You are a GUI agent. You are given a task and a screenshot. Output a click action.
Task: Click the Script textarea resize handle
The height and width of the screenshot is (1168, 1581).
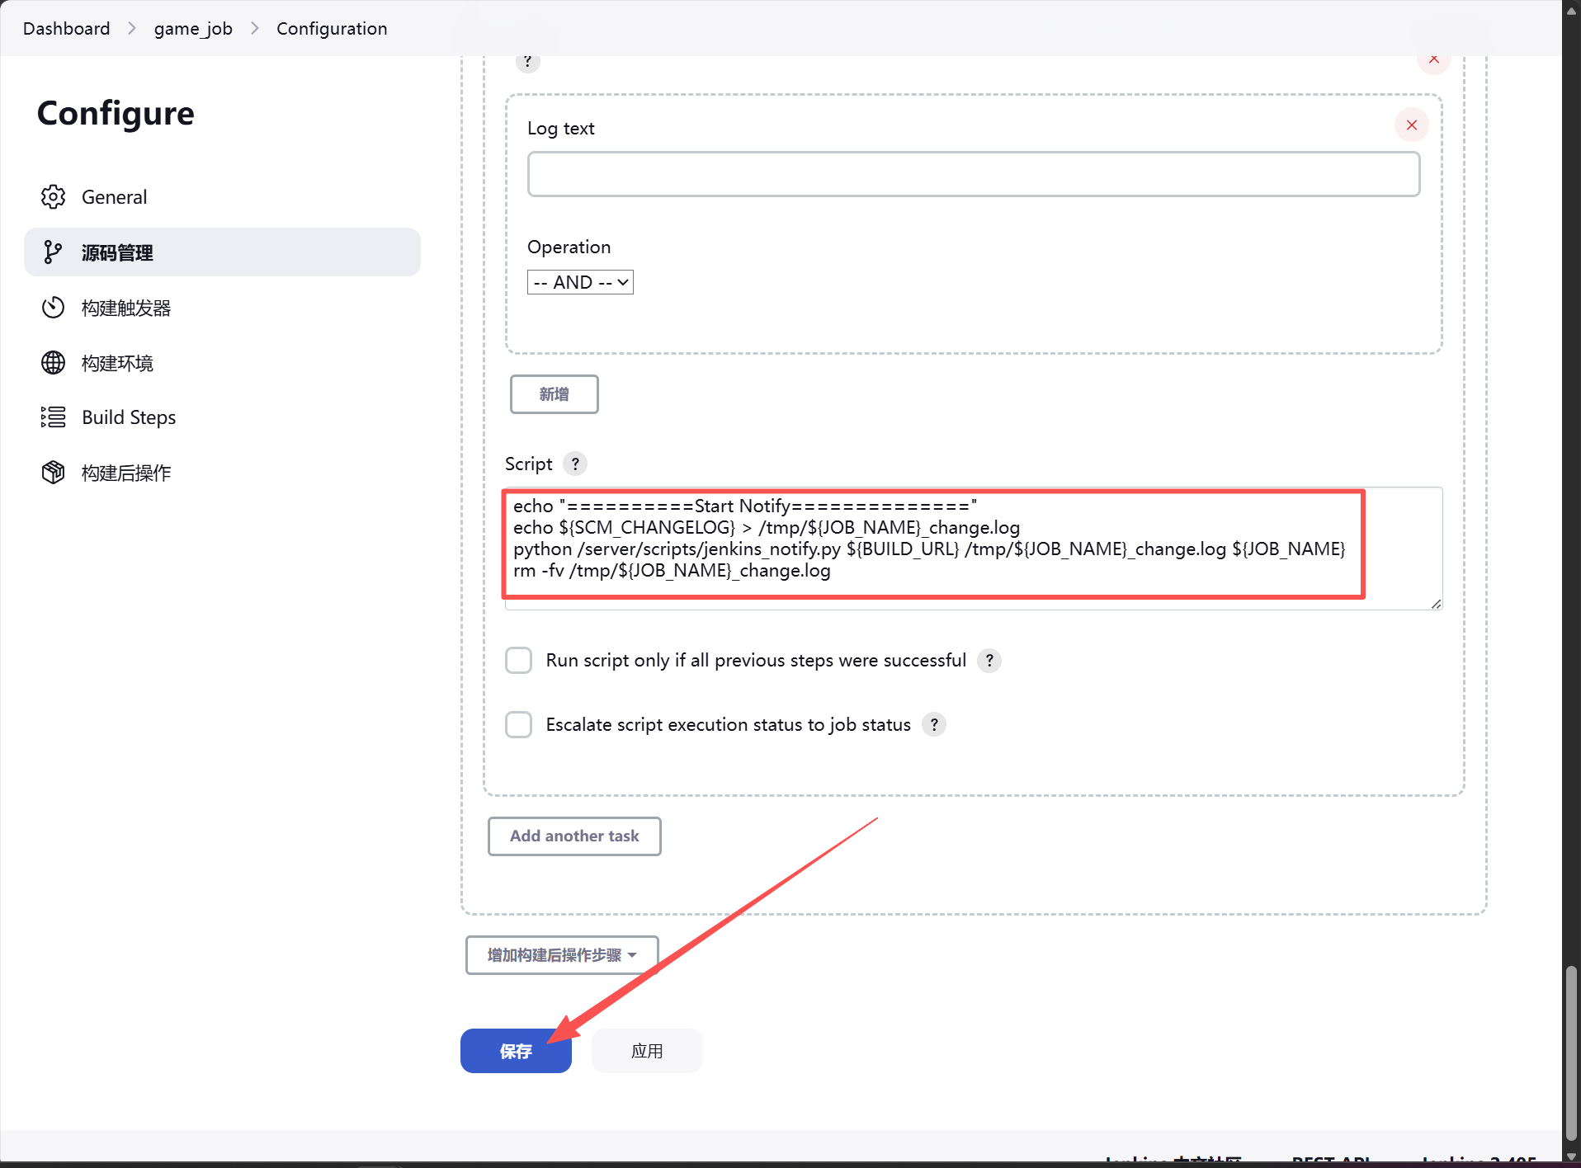pyautogui.click(x=1436, y=604)
